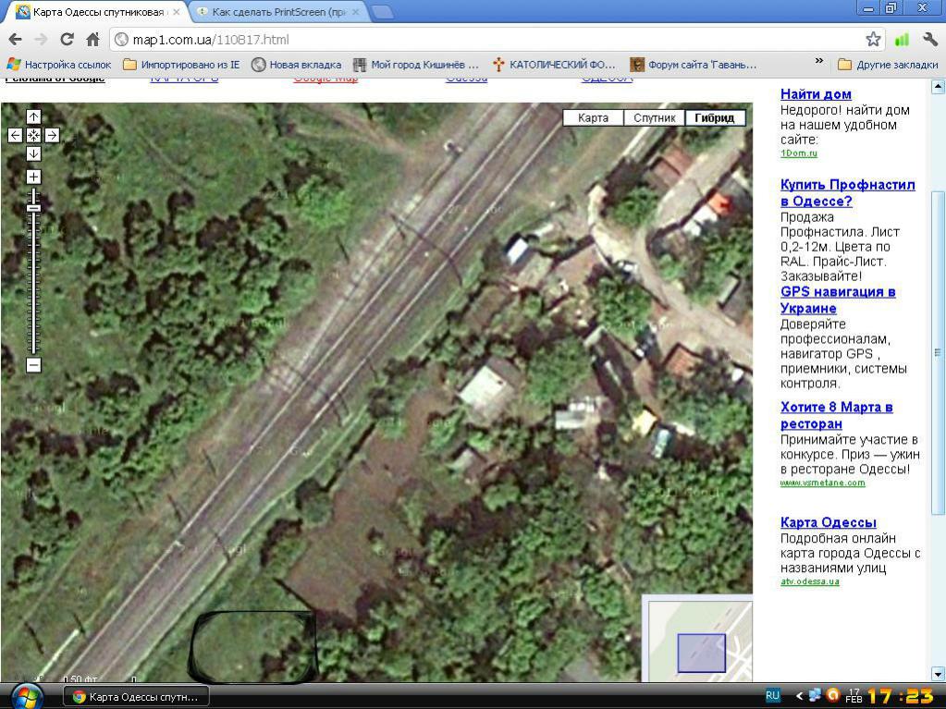Click the taskbar clock 17:23
Screen dimensions: 946x709
(901, 696)
